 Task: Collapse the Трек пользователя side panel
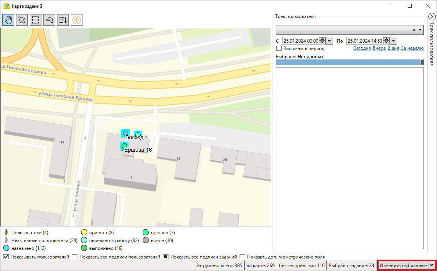432,17
